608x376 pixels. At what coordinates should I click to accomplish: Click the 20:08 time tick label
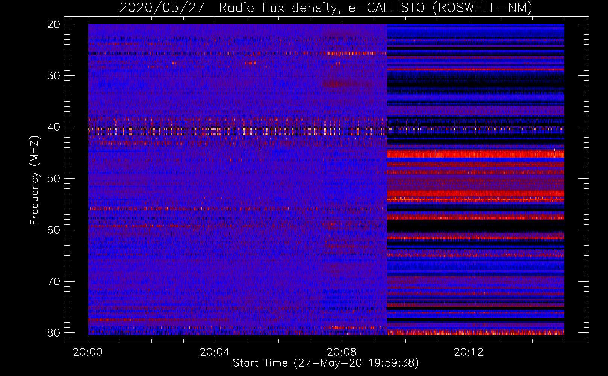342,352
